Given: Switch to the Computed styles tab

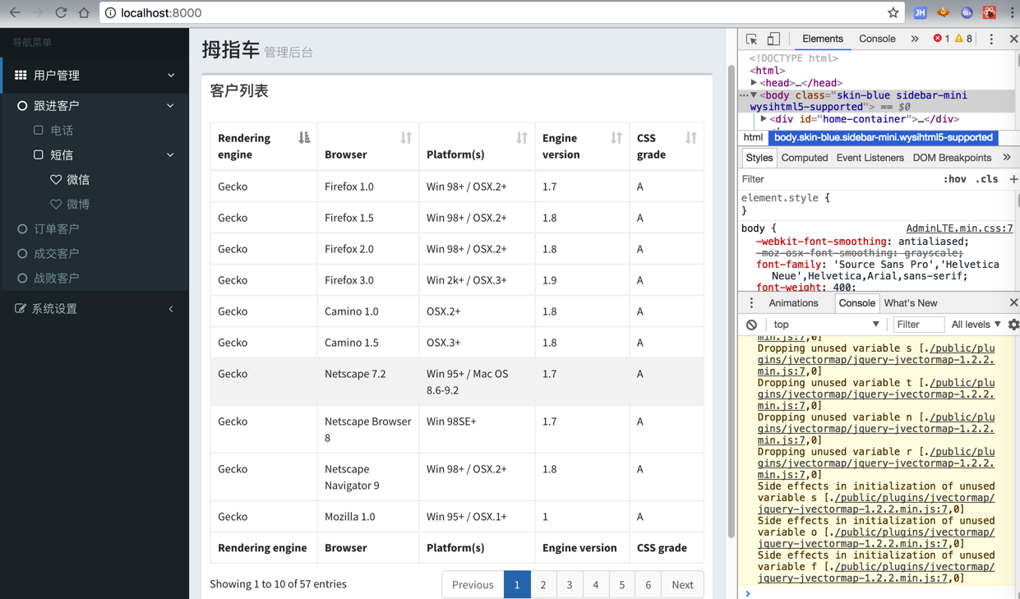Looking at the screenshot, I should pyautogui.click(x=804, y=158).
